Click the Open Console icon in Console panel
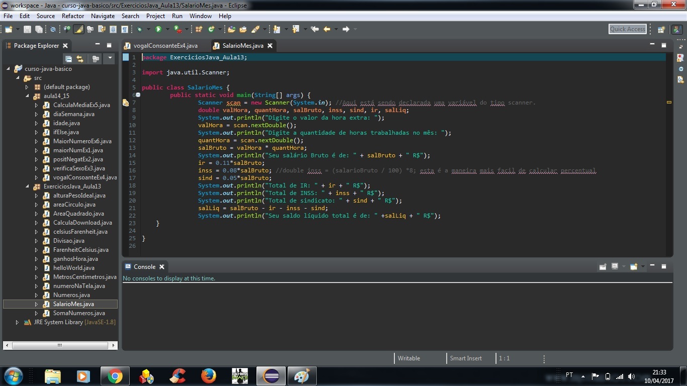687x386 pixels. pyautogui.click(x=634, y=266)
